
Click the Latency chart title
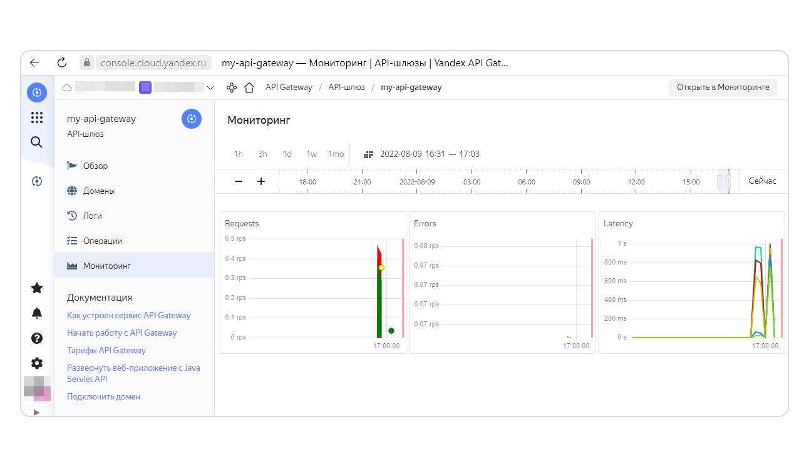(x=618, y=223)
